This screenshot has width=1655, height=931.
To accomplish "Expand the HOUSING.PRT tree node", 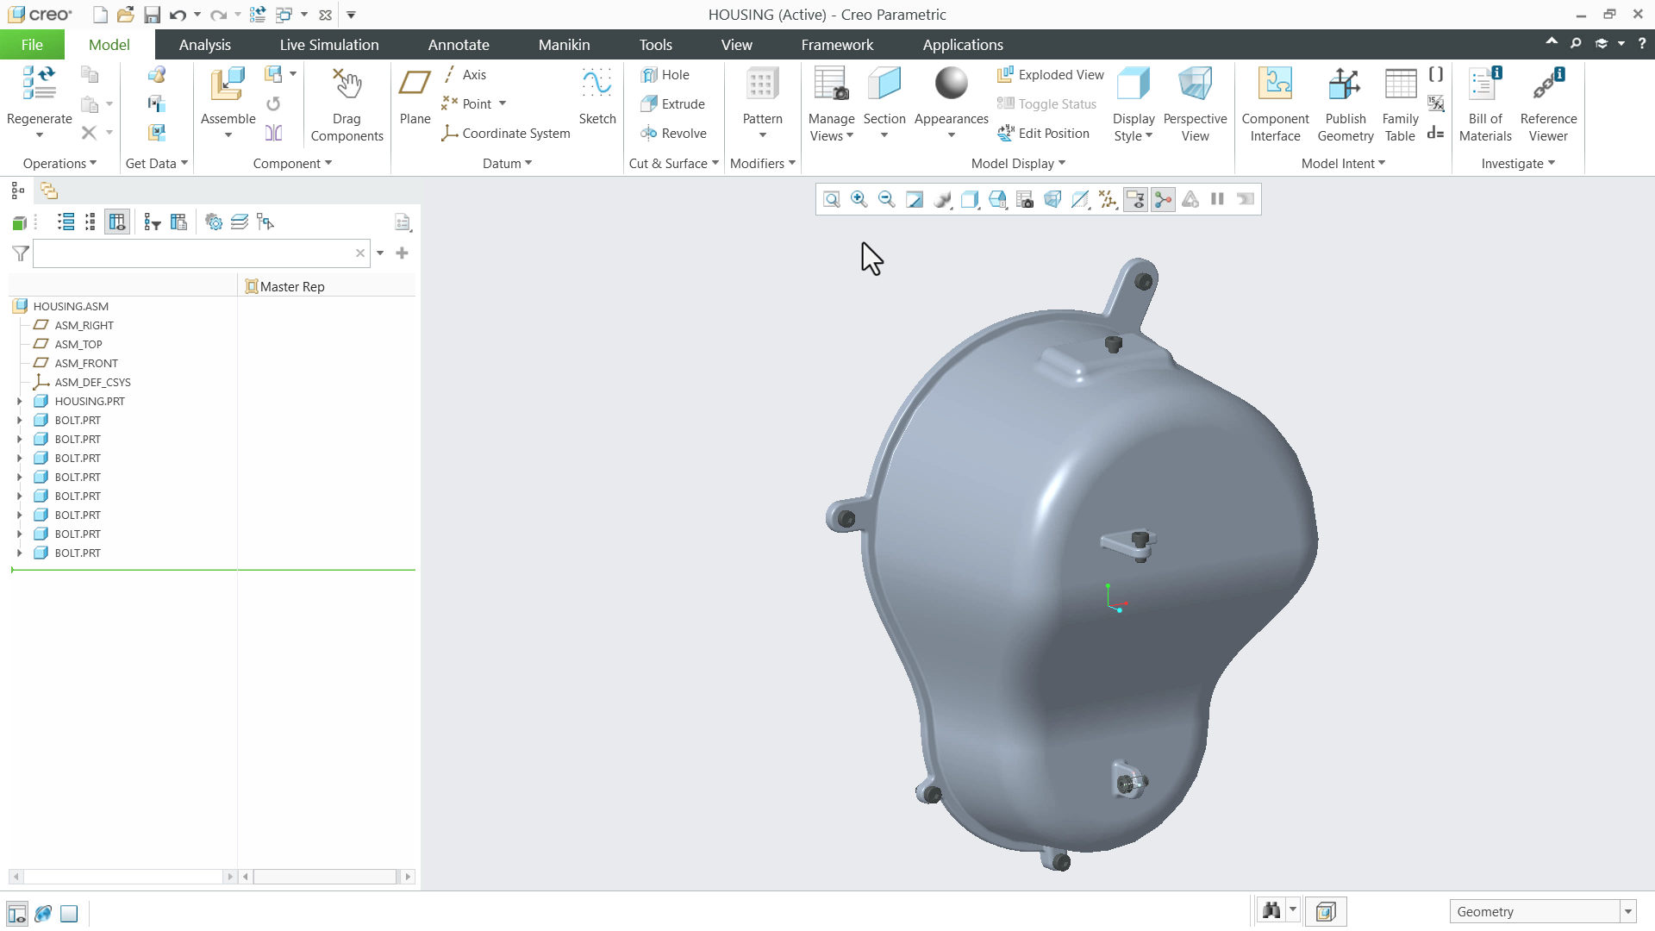I will [x=20, y=401].
